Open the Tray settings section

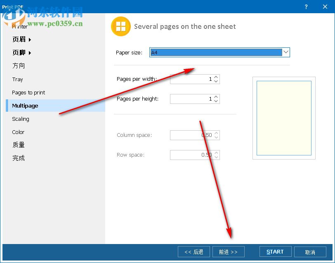[x=17, y=79]
